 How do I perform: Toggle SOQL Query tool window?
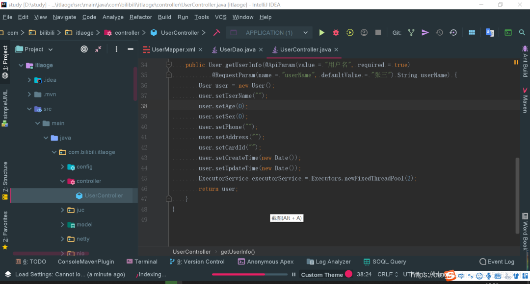[385, 262]
